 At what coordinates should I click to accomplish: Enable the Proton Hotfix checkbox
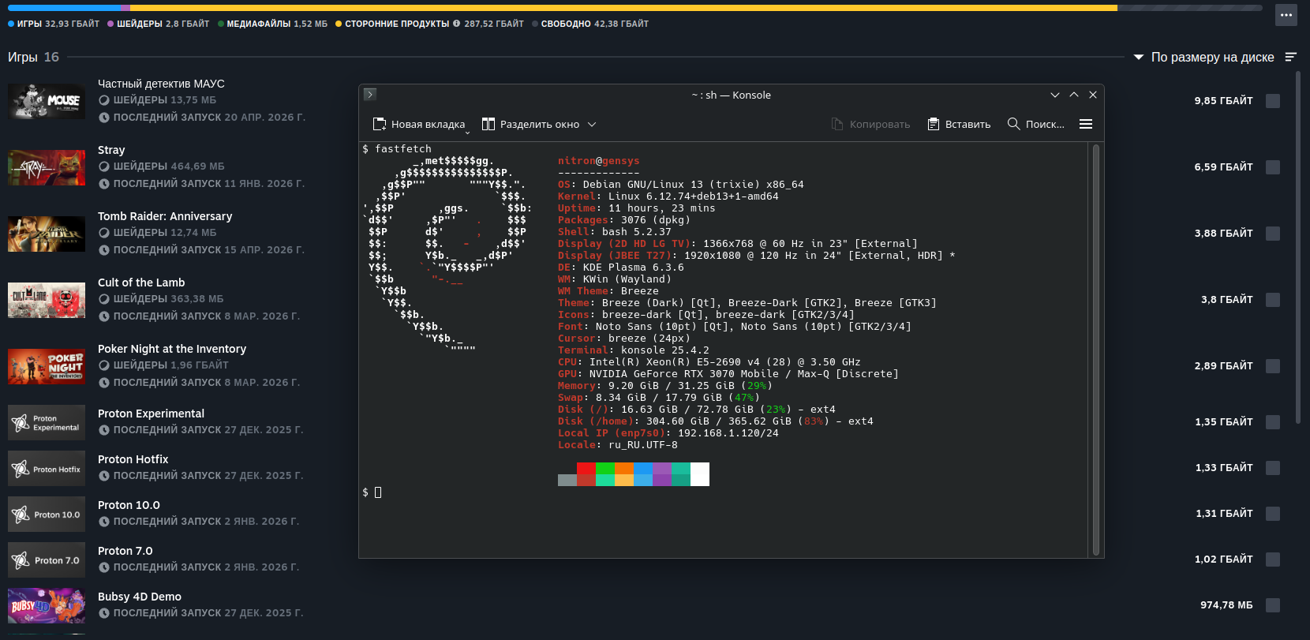coord(1273,468)
